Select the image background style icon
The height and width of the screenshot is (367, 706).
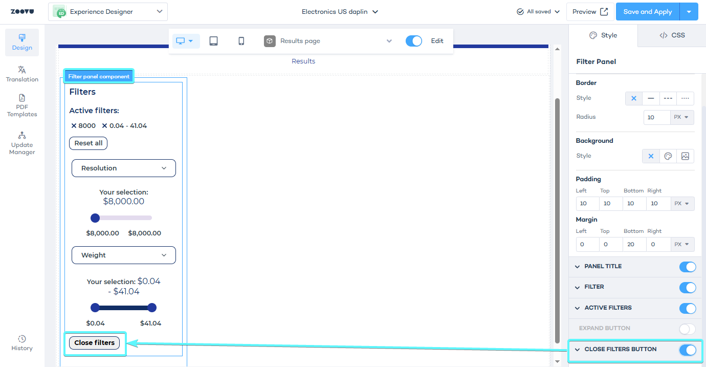point(685,156)
